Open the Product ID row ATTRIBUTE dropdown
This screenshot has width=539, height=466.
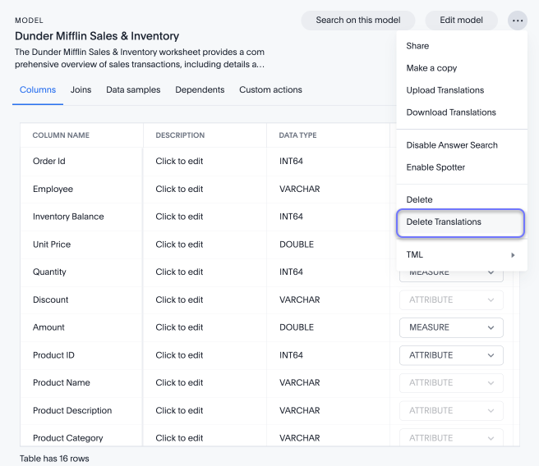(x=451, y=355)
